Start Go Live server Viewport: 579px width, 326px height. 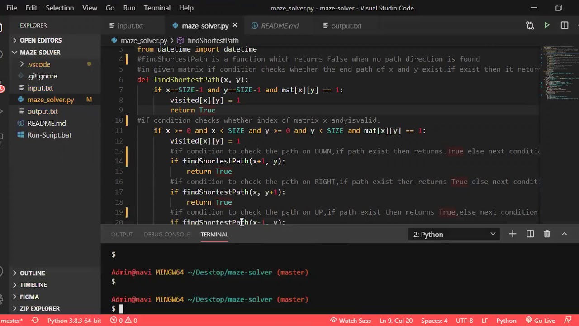[x=540, y=321]
